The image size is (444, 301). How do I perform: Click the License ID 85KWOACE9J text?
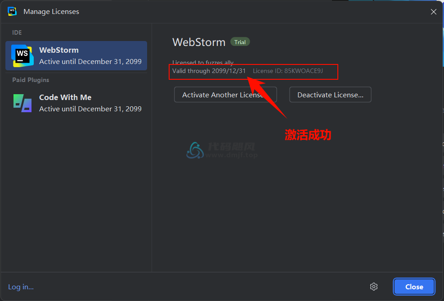(288, 71)
